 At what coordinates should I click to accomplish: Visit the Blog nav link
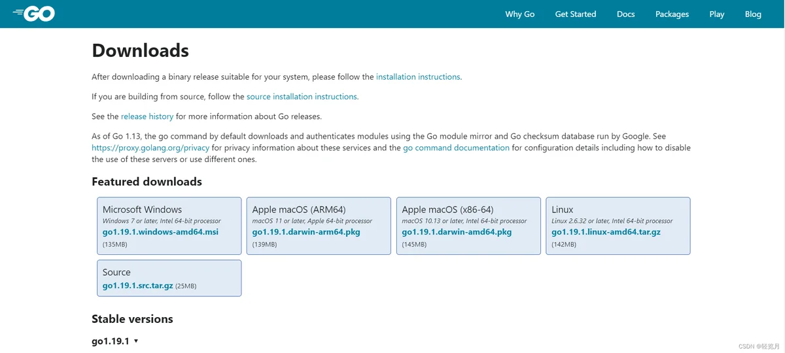coord(753,14)
